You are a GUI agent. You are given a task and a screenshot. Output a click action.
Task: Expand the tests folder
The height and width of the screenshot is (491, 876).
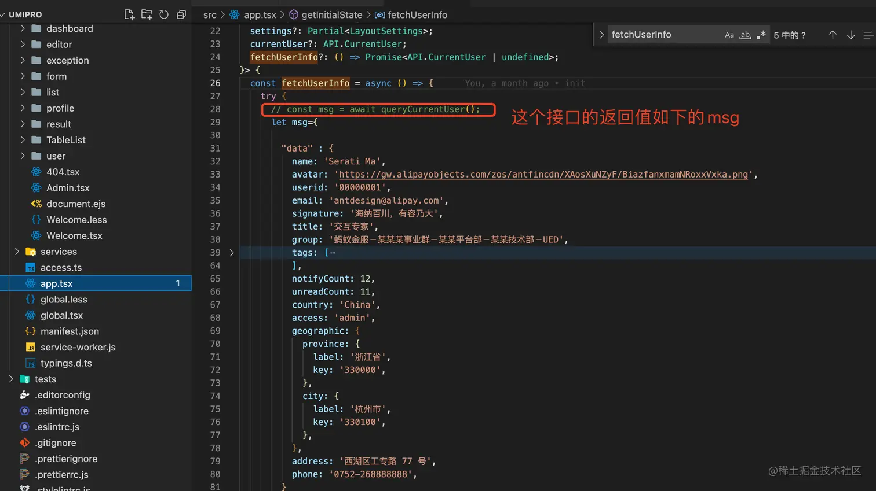coord(11,379)
